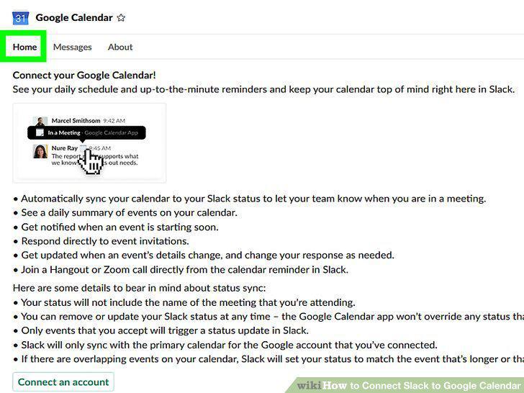The width and height of the screenshot is (524, 393).
Task: Click the Respond directly to event invitations bullet
Action: [101, 241]
